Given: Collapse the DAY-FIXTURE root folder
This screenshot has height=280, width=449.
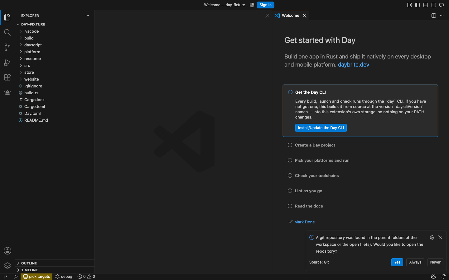Looking at the screenshot, I should (55, 24).
